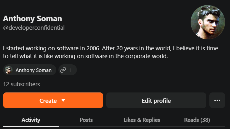Switch to the Activity tab
The width and height of the screenshot is (230, 129).
coord(31,120)
